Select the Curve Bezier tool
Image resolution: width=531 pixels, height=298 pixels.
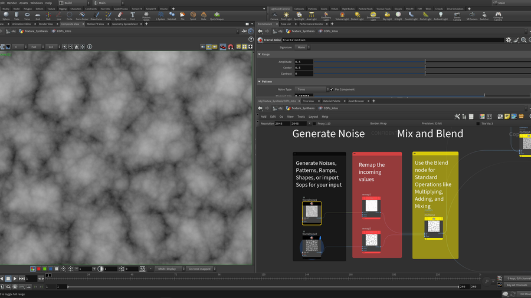[82, 16]
